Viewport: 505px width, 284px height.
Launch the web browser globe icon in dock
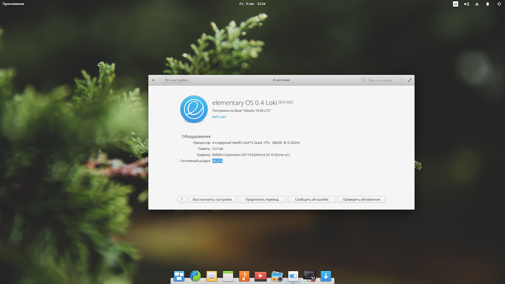[x=195, y=276]
